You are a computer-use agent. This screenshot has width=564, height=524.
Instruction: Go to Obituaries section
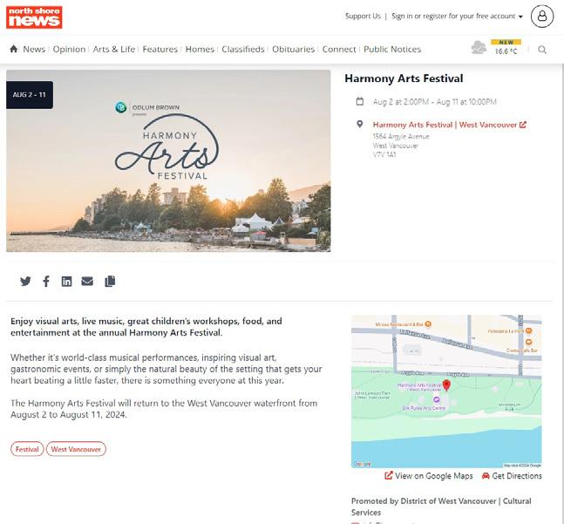(x=293, y=50)
